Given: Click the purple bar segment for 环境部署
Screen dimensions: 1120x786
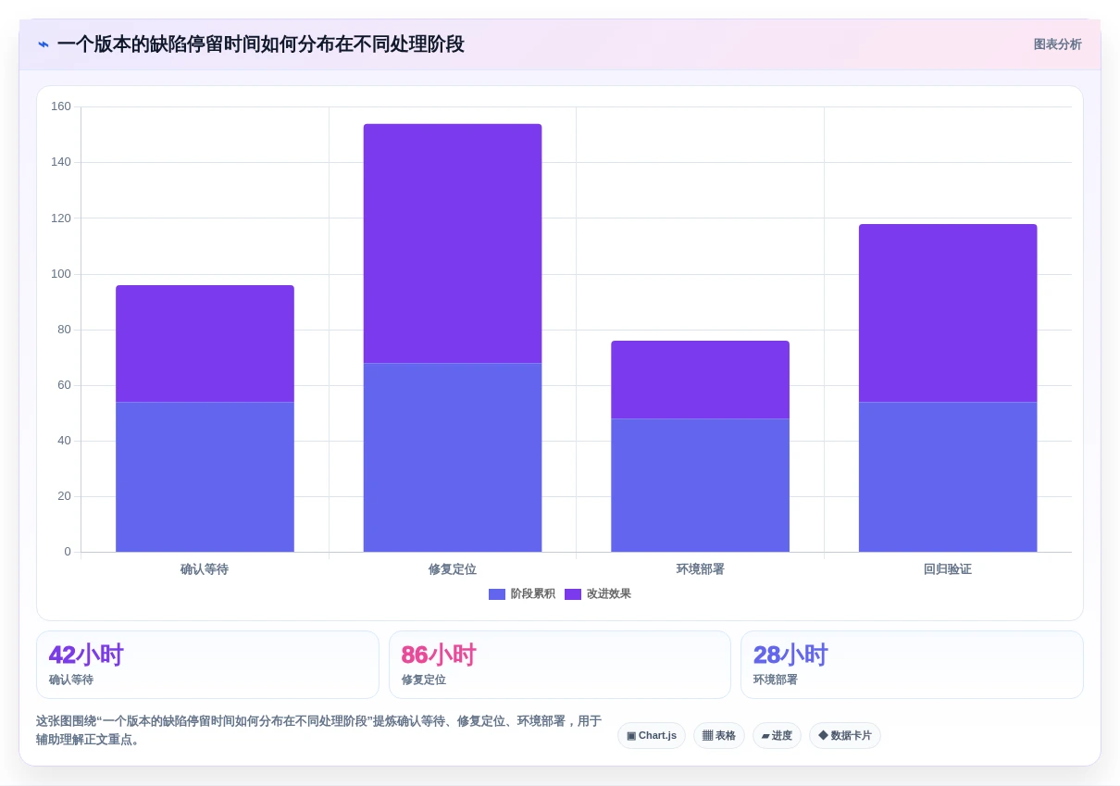Looking at the screenshot, I should click(701, 380).
